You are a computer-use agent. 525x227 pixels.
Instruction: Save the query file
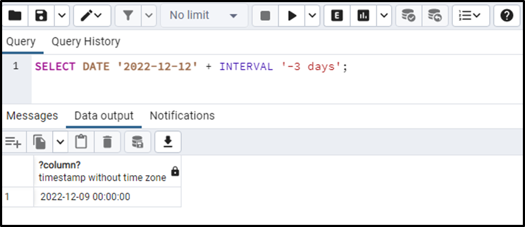41,15
